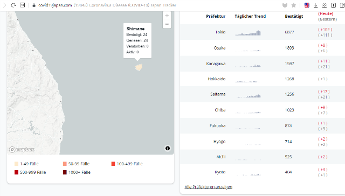The width and height of the screenshot is (345, 196).
Task: Click the Shimane title in the map popup
Action: [135, 29]
